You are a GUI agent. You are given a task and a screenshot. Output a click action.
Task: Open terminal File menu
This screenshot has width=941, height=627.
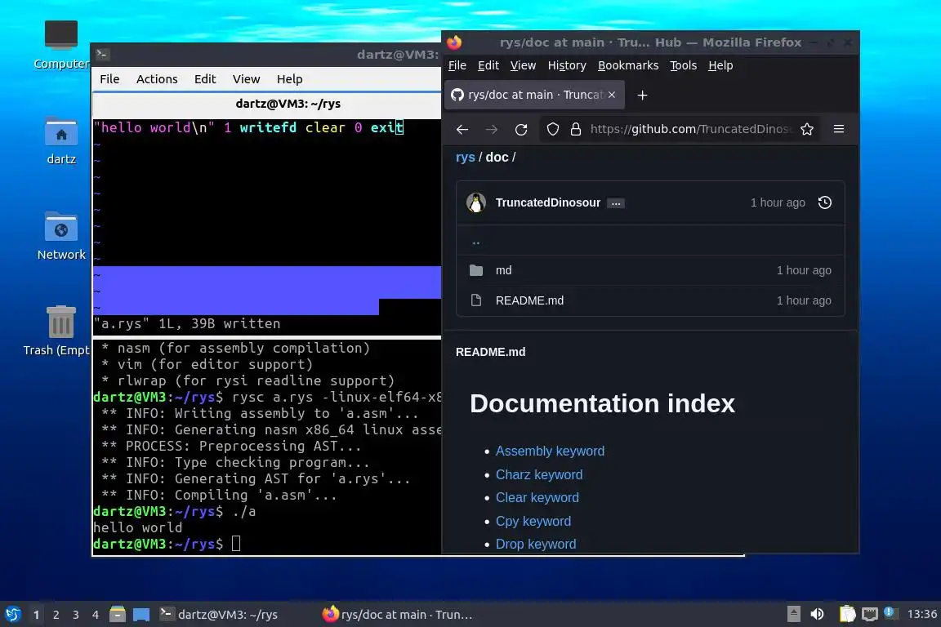[109, 79]
